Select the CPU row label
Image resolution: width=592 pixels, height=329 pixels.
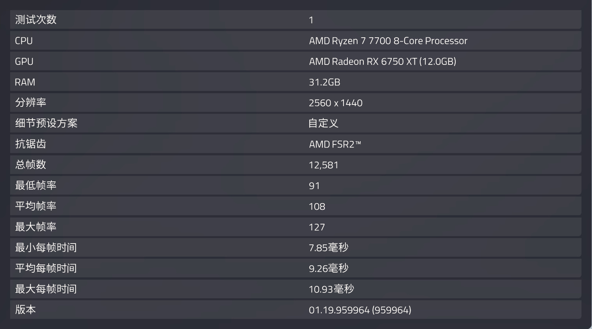[24, 41]
